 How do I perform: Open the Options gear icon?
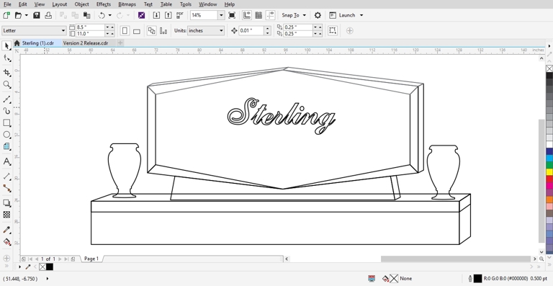pos(318,15)
